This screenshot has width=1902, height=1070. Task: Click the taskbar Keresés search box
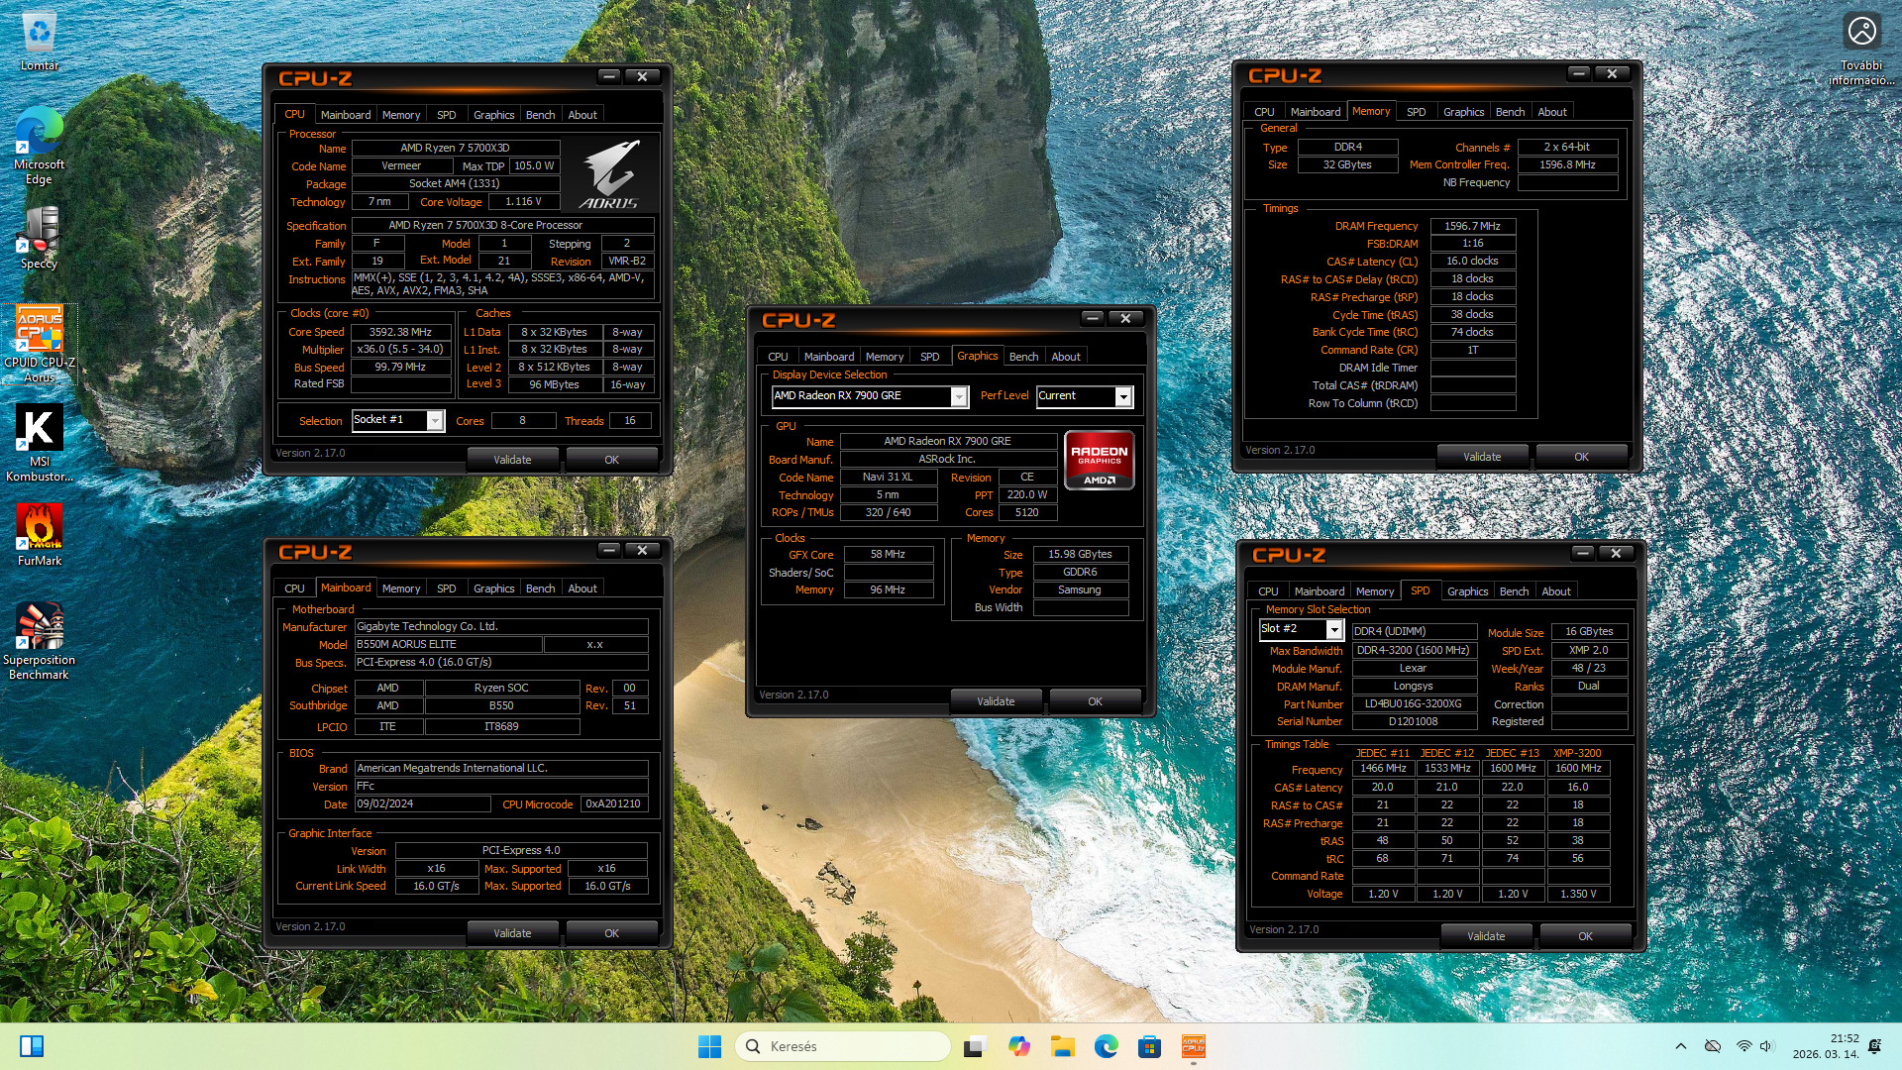[x=843, y=1046]
